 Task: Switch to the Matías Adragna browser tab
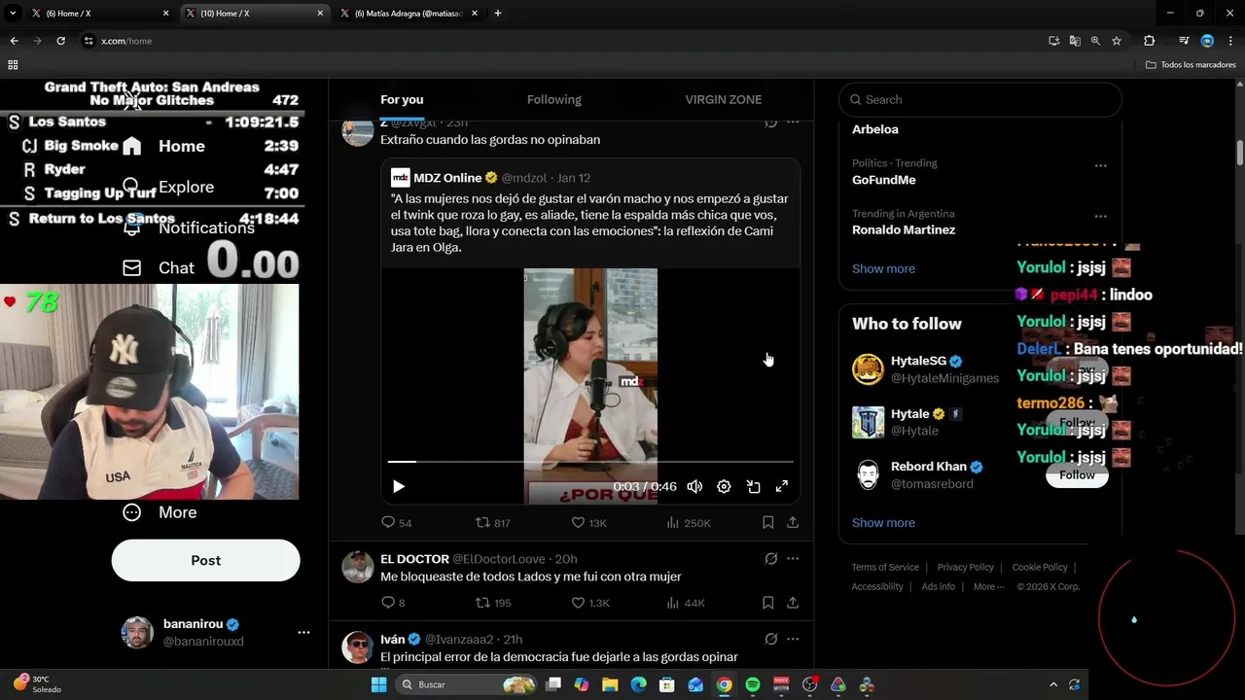409,14
